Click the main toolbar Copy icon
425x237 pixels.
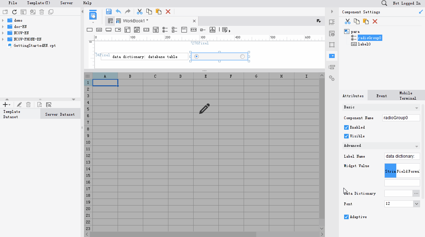pos(149,12)
